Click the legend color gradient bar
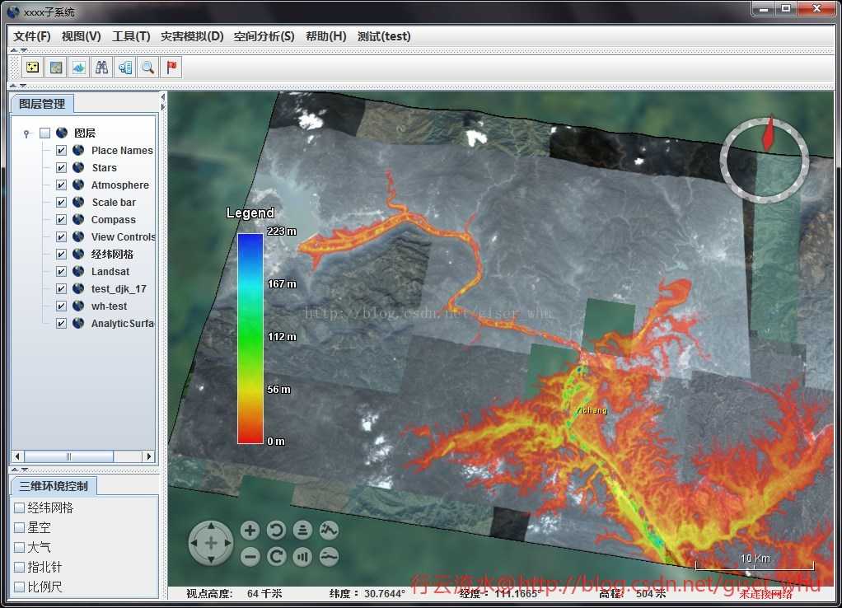842x608 pixels. [x=250, y=338]
